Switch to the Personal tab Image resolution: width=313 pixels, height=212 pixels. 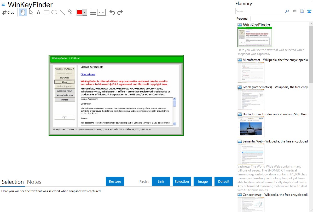pos(242,18)
